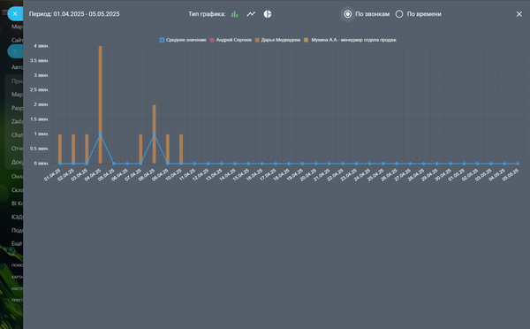This screenshot has height=329, width=530.
Task: Click the '2 звон.' y-axis label
Action: [42, 104]
